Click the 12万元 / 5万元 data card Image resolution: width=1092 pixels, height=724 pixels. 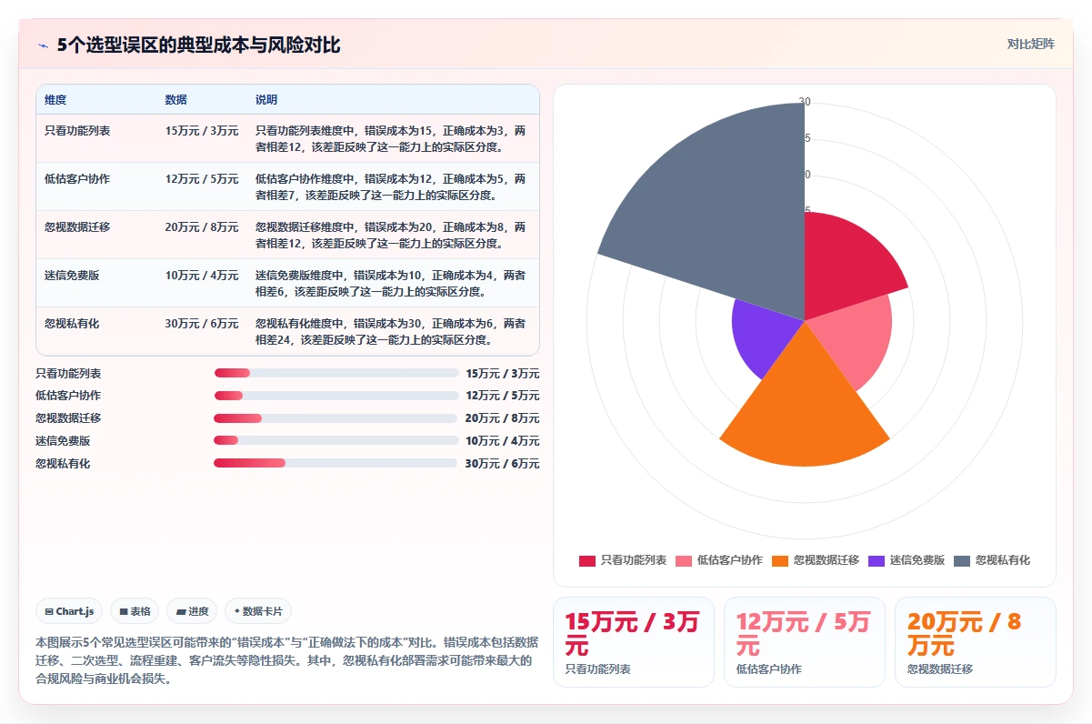click(805, 642)
